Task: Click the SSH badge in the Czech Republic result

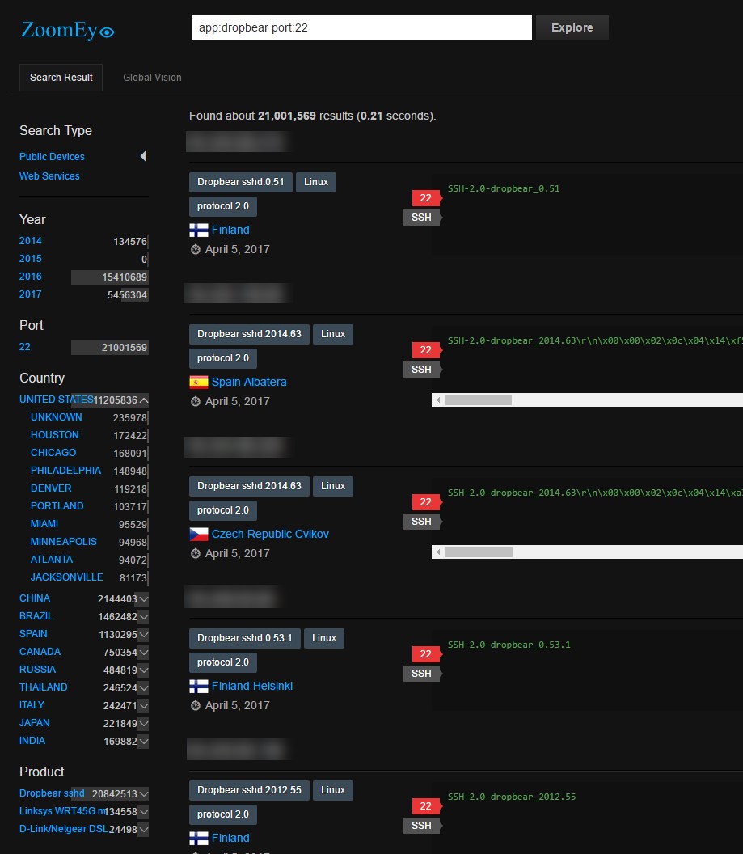Action: [x=422, y=522]
